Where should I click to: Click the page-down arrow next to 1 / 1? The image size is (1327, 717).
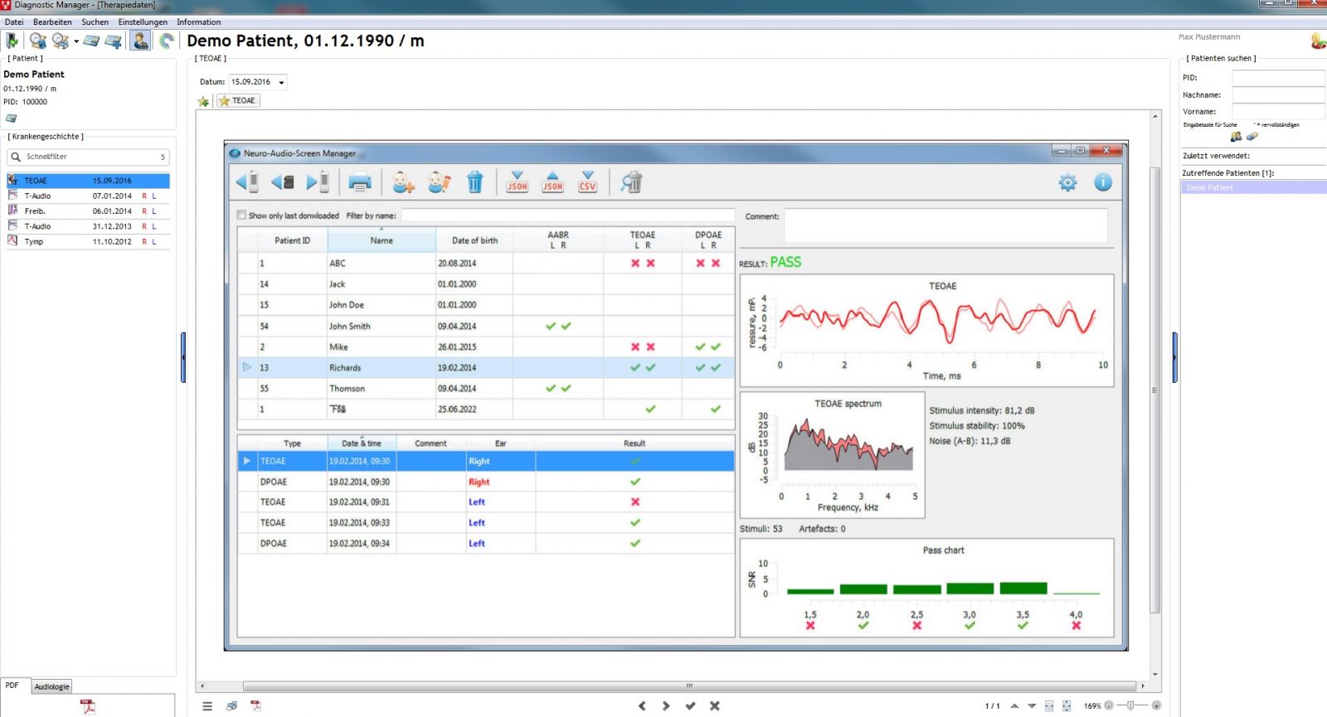pos(1032,706)
